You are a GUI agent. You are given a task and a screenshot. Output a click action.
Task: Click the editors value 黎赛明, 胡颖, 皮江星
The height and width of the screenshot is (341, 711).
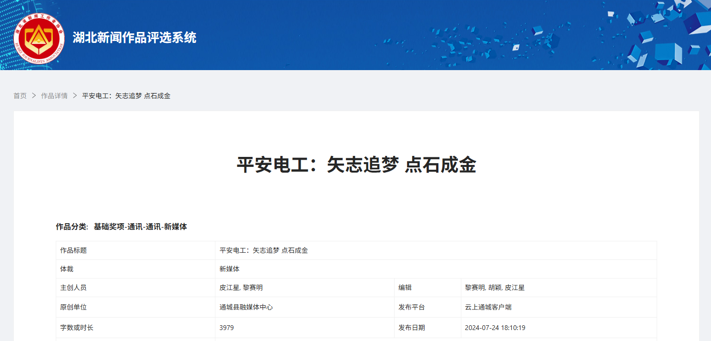(x=495, y=288)
